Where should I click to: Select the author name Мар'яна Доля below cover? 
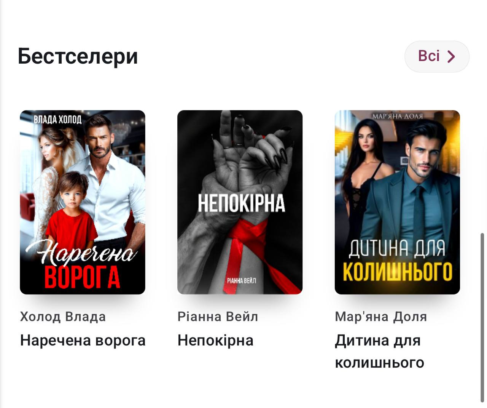[381, 317]
